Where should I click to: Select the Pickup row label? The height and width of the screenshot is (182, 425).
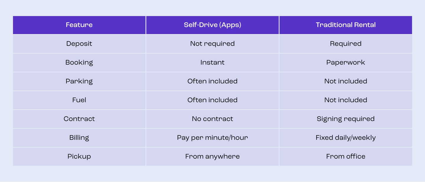click(x=79, y=157)
